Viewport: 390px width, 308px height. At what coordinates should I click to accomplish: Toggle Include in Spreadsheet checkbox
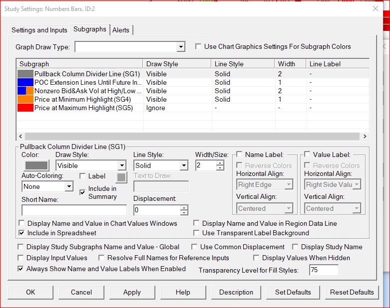(21, 233)
